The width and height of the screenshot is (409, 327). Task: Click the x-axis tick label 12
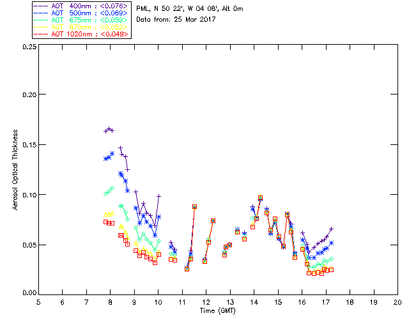(x=206, y=302)
